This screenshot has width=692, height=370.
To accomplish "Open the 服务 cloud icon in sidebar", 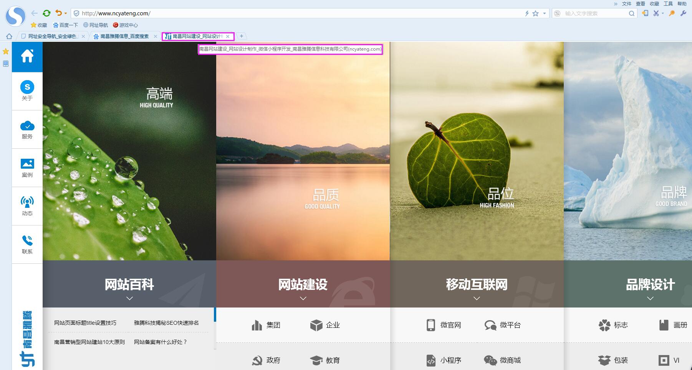I will pyautogui.click(x=27, y=130).
